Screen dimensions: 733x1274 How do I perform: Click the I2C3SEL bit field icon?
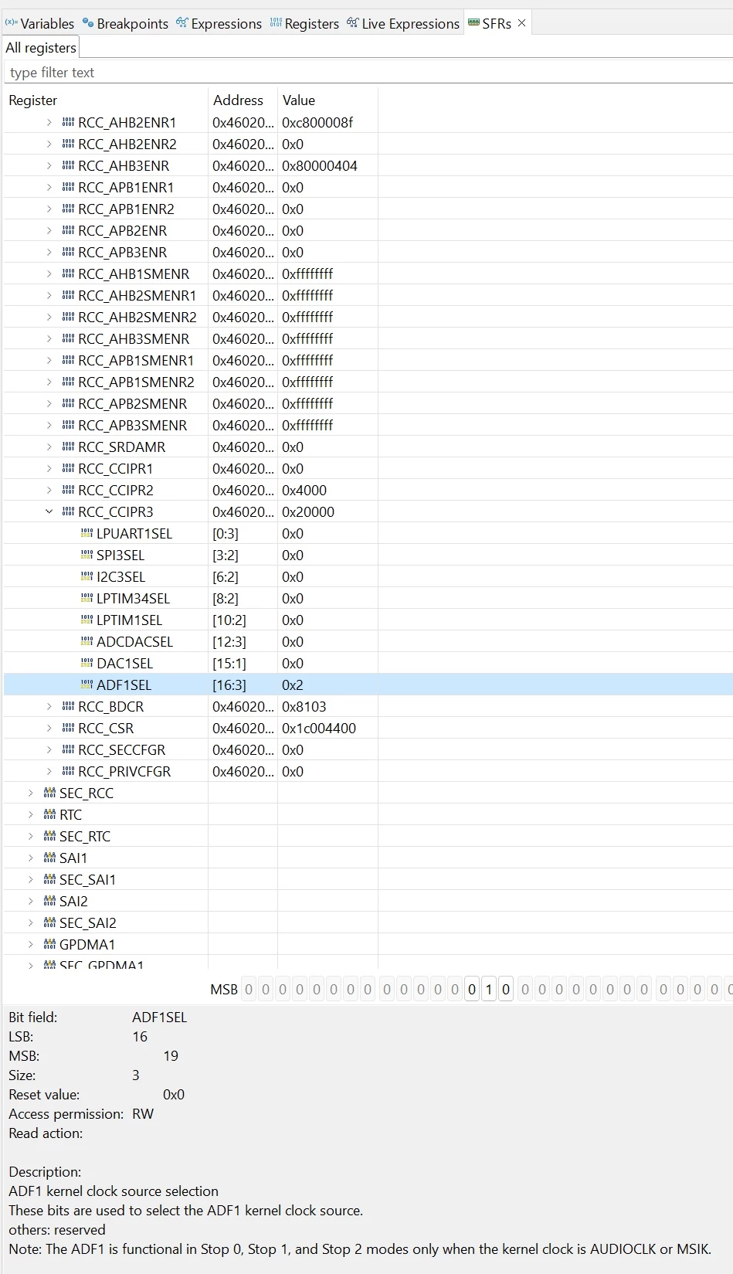pos(87,576)
